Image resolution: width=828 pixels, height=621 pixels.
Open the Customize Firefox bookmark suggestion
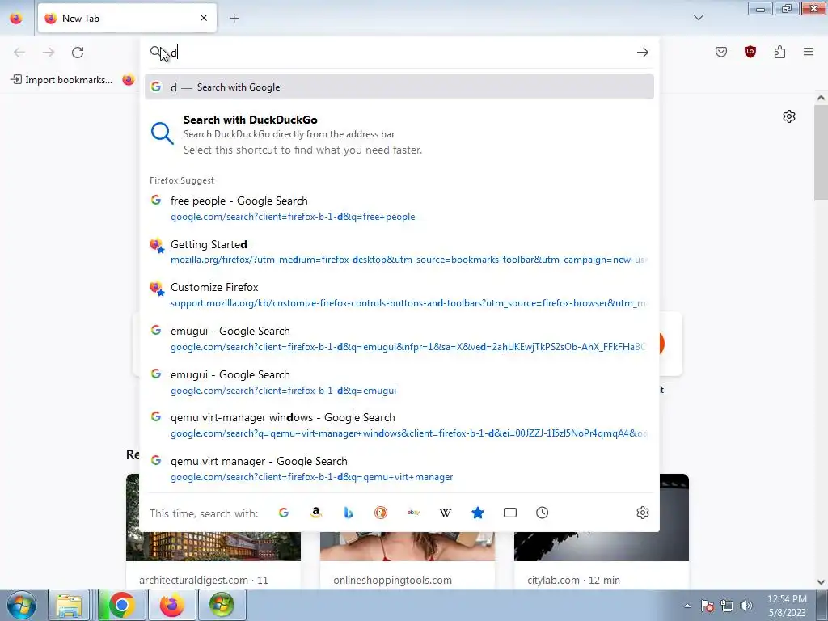399,294
